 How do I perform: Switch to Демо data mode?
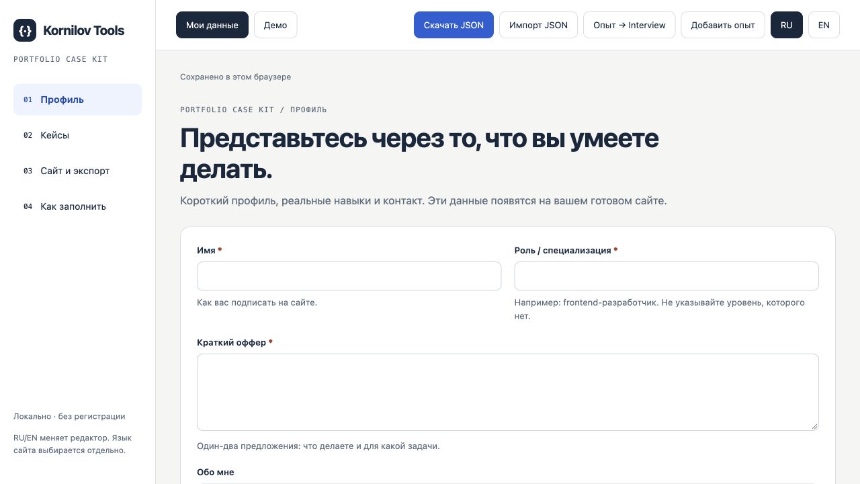click(275, 25)
